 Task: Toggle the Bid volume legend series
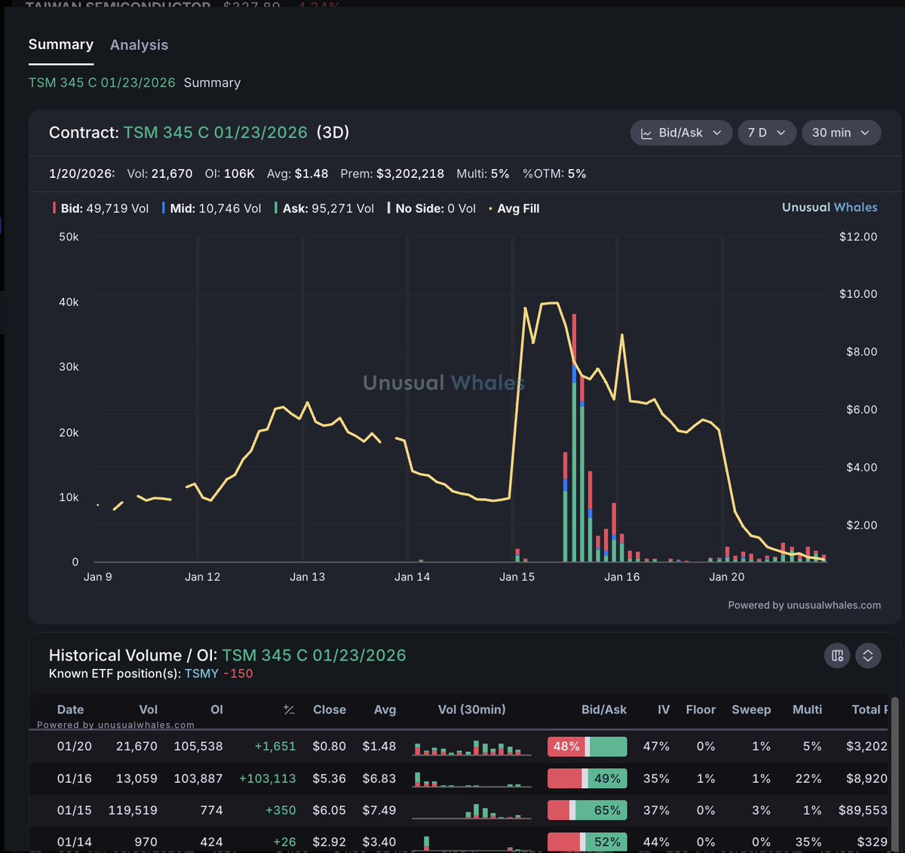click(100, 208)
